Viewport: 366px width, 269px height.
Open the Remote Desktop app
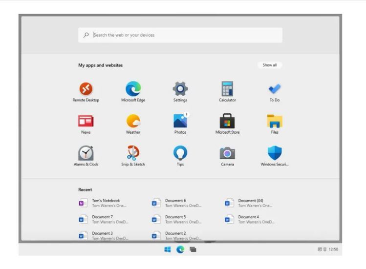pos(86,89)
